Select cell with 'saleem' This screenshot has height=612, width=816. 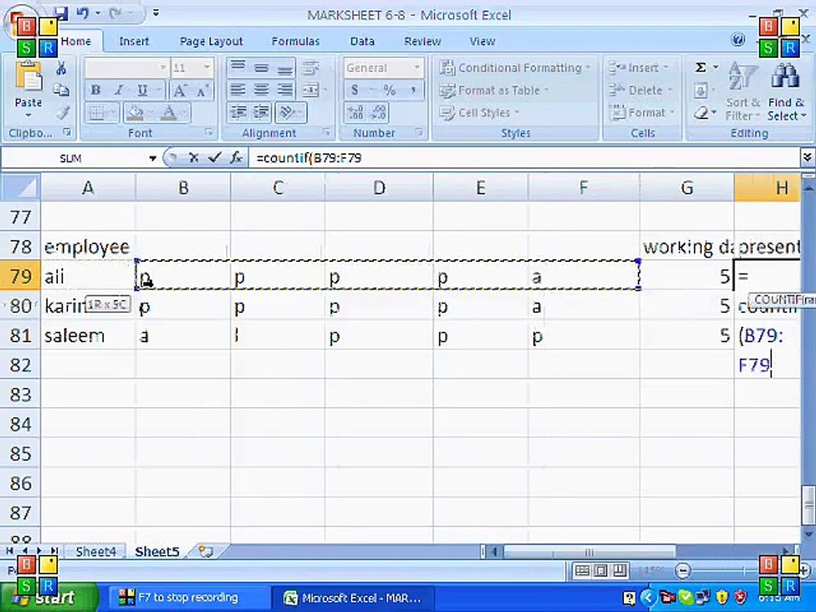pos(88,336)
